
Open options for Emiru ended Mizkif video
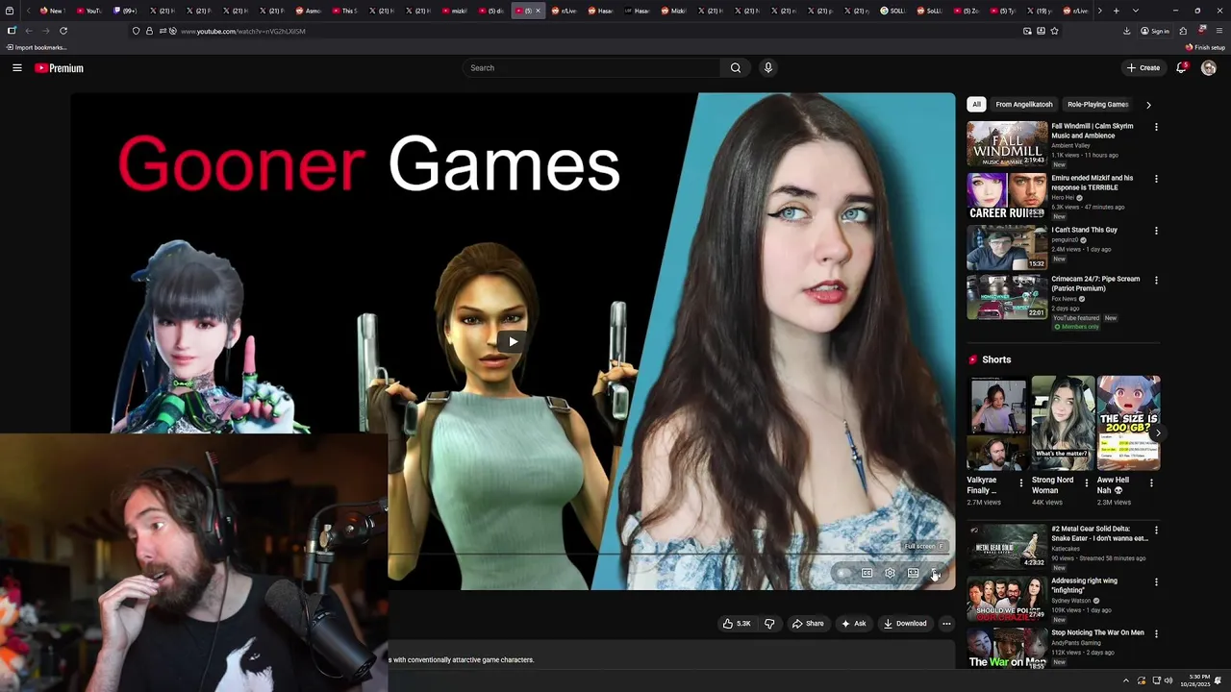[1156, 179]
